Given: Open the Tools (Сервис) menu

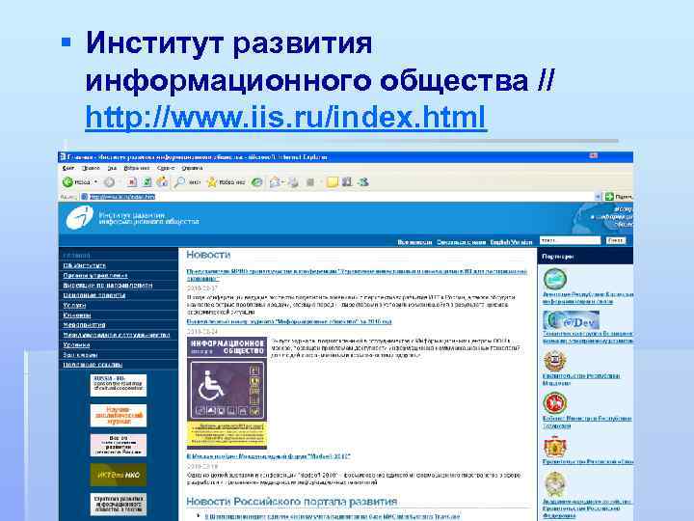Looking at the screenshot, I should pos(166,168).
